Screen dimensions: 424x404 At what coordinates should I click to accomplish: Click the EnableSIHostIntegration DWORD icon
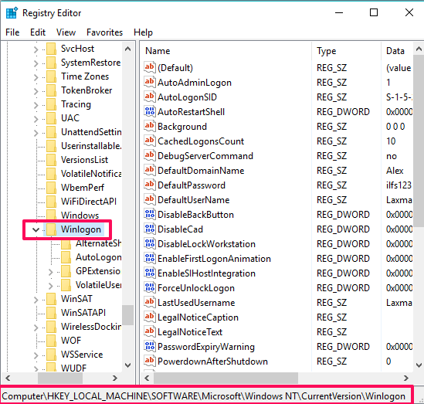[x=149, y=273]
